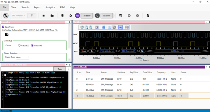210x112 pixels.
Task: Expand the SMI Protocol dropdown
Action: pyautogui.click(x=18, y=16)
